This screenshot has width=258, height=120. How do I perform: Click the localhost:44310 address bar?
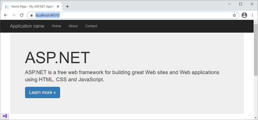coord(126,15)
